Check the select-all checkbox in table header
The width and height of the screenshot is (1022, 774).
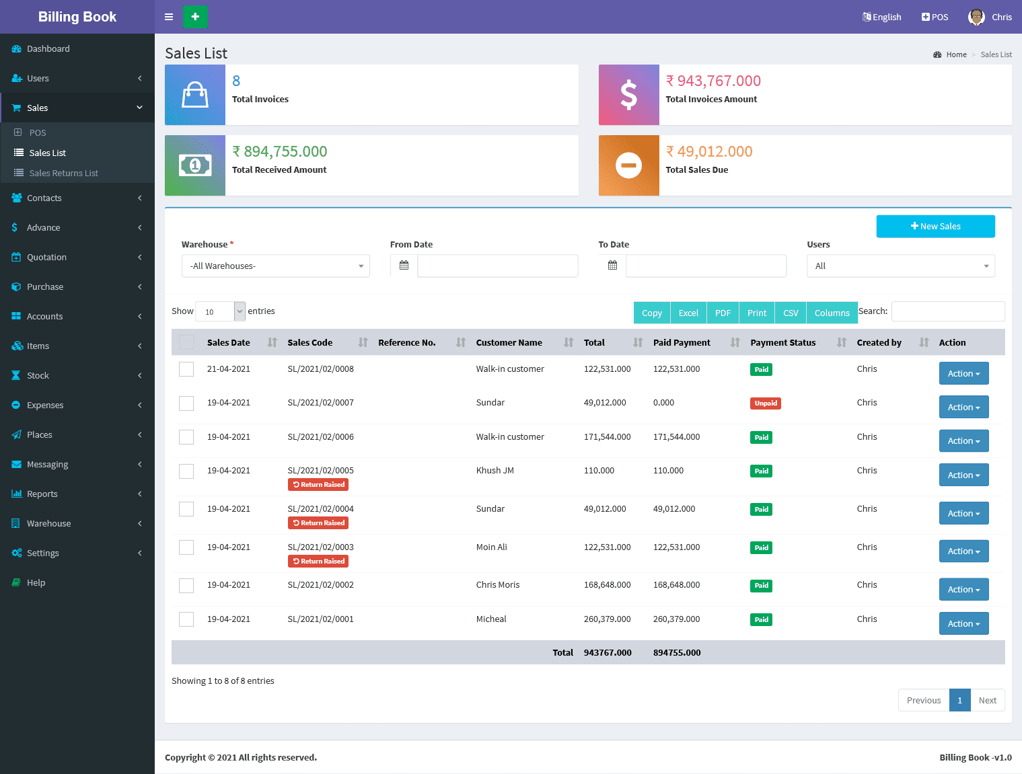[186, 342]
